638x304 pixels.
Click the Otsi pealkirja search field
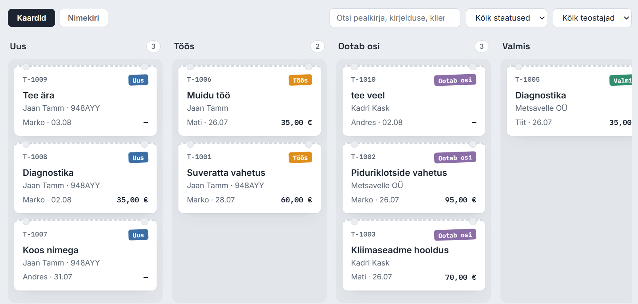coord(395,18)
